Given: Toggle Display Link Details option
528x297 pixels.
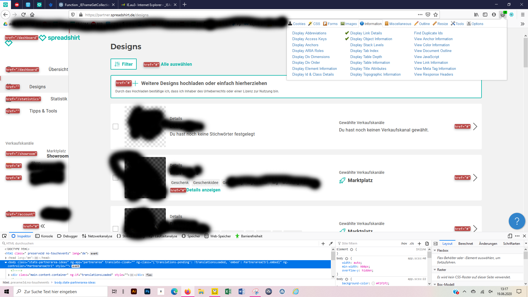Looking at the screenshot, I should [366, 33].
